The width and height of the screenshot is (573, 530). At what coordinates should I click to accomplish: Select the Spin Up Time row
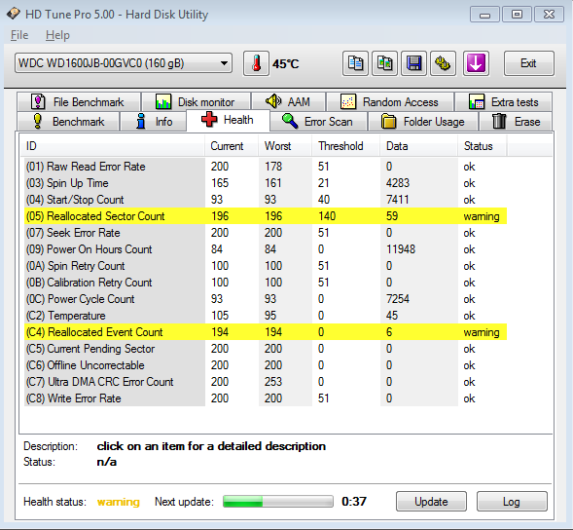[266, 183]
